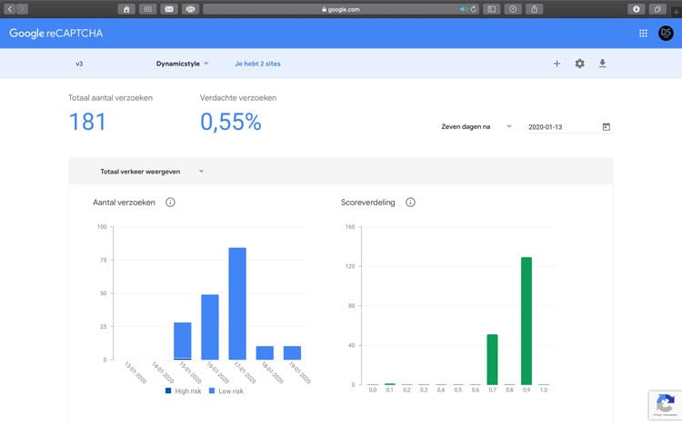Viewport: 682px width, 426px height.
Task: Open the Top Sites grid icon
Action: 148,9
